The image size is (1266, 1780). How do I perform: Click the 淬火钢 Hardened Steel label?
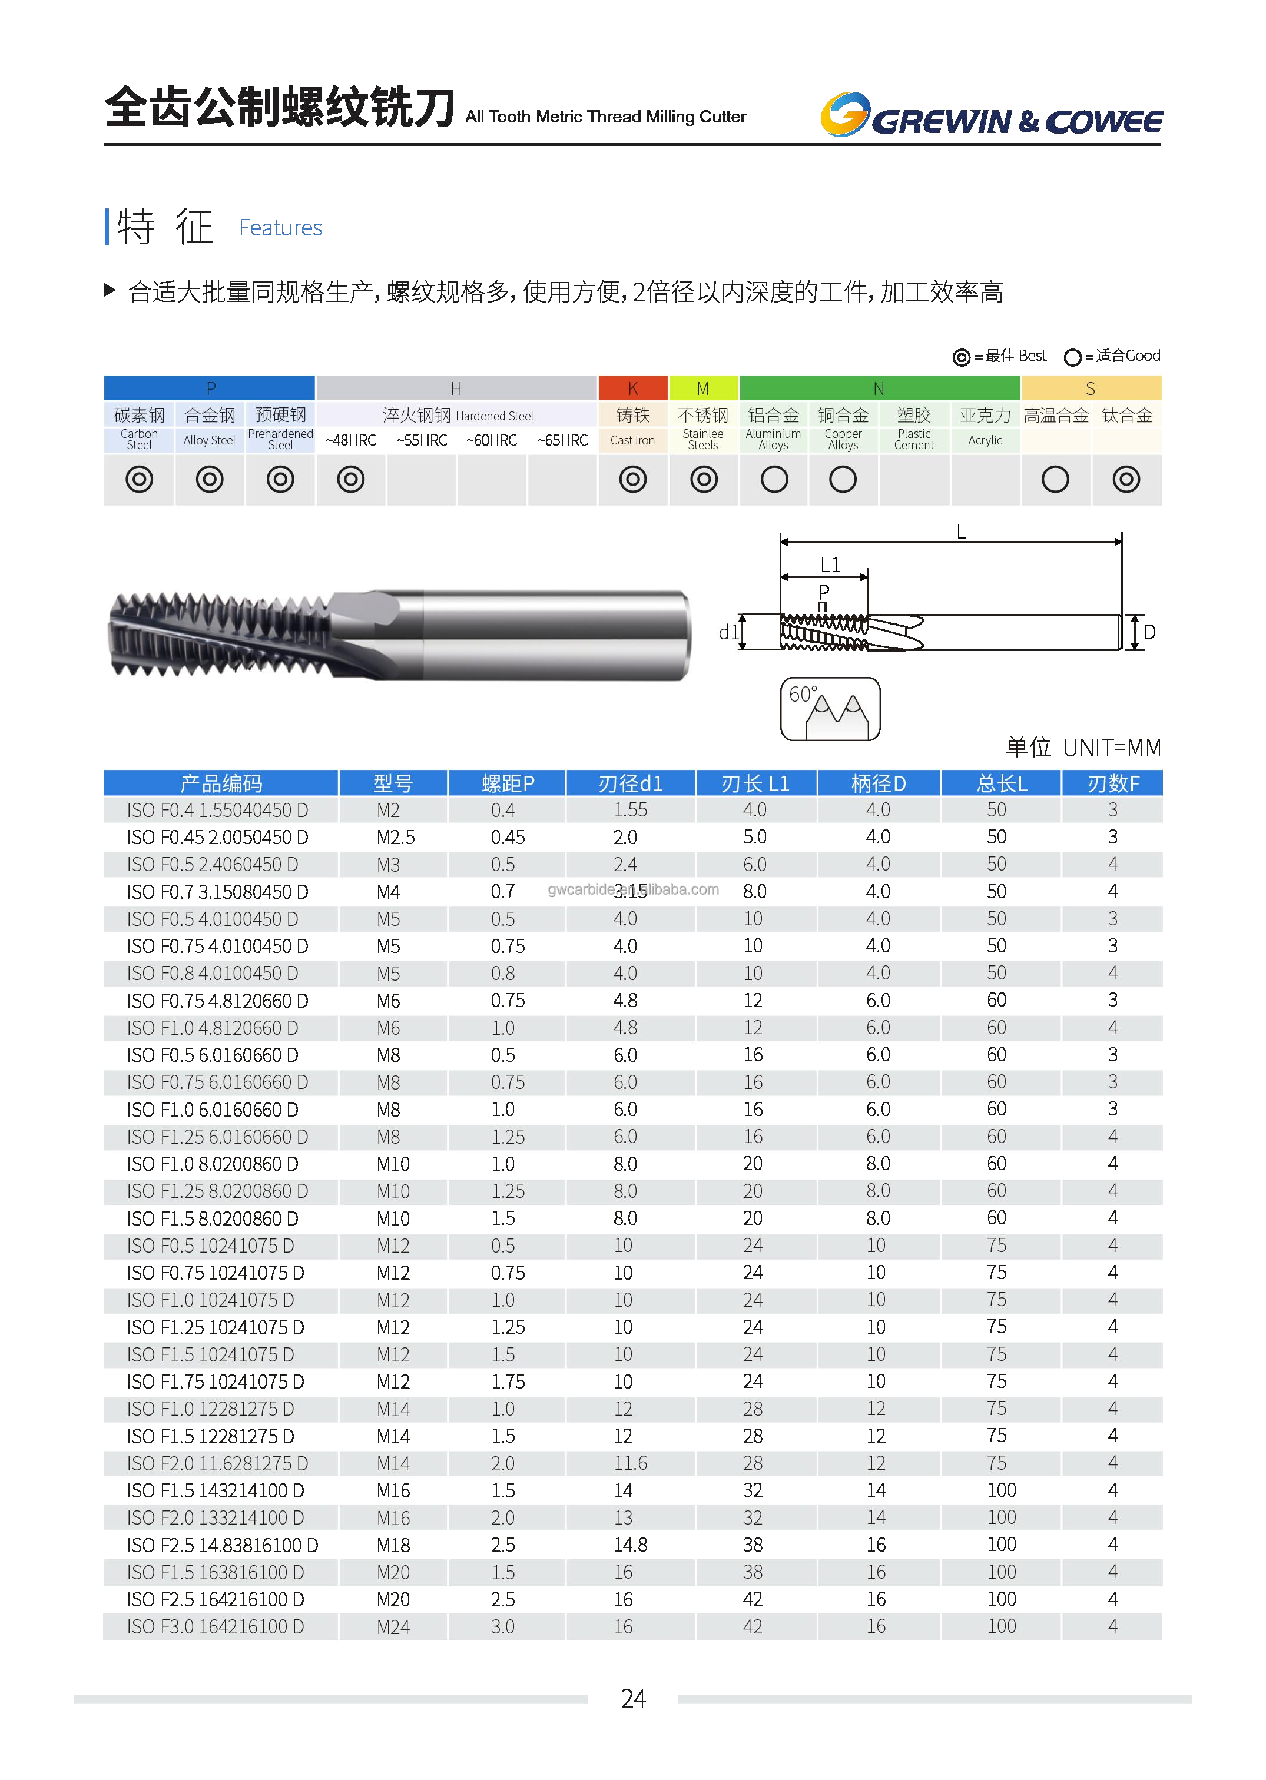(x=458, y=416)
